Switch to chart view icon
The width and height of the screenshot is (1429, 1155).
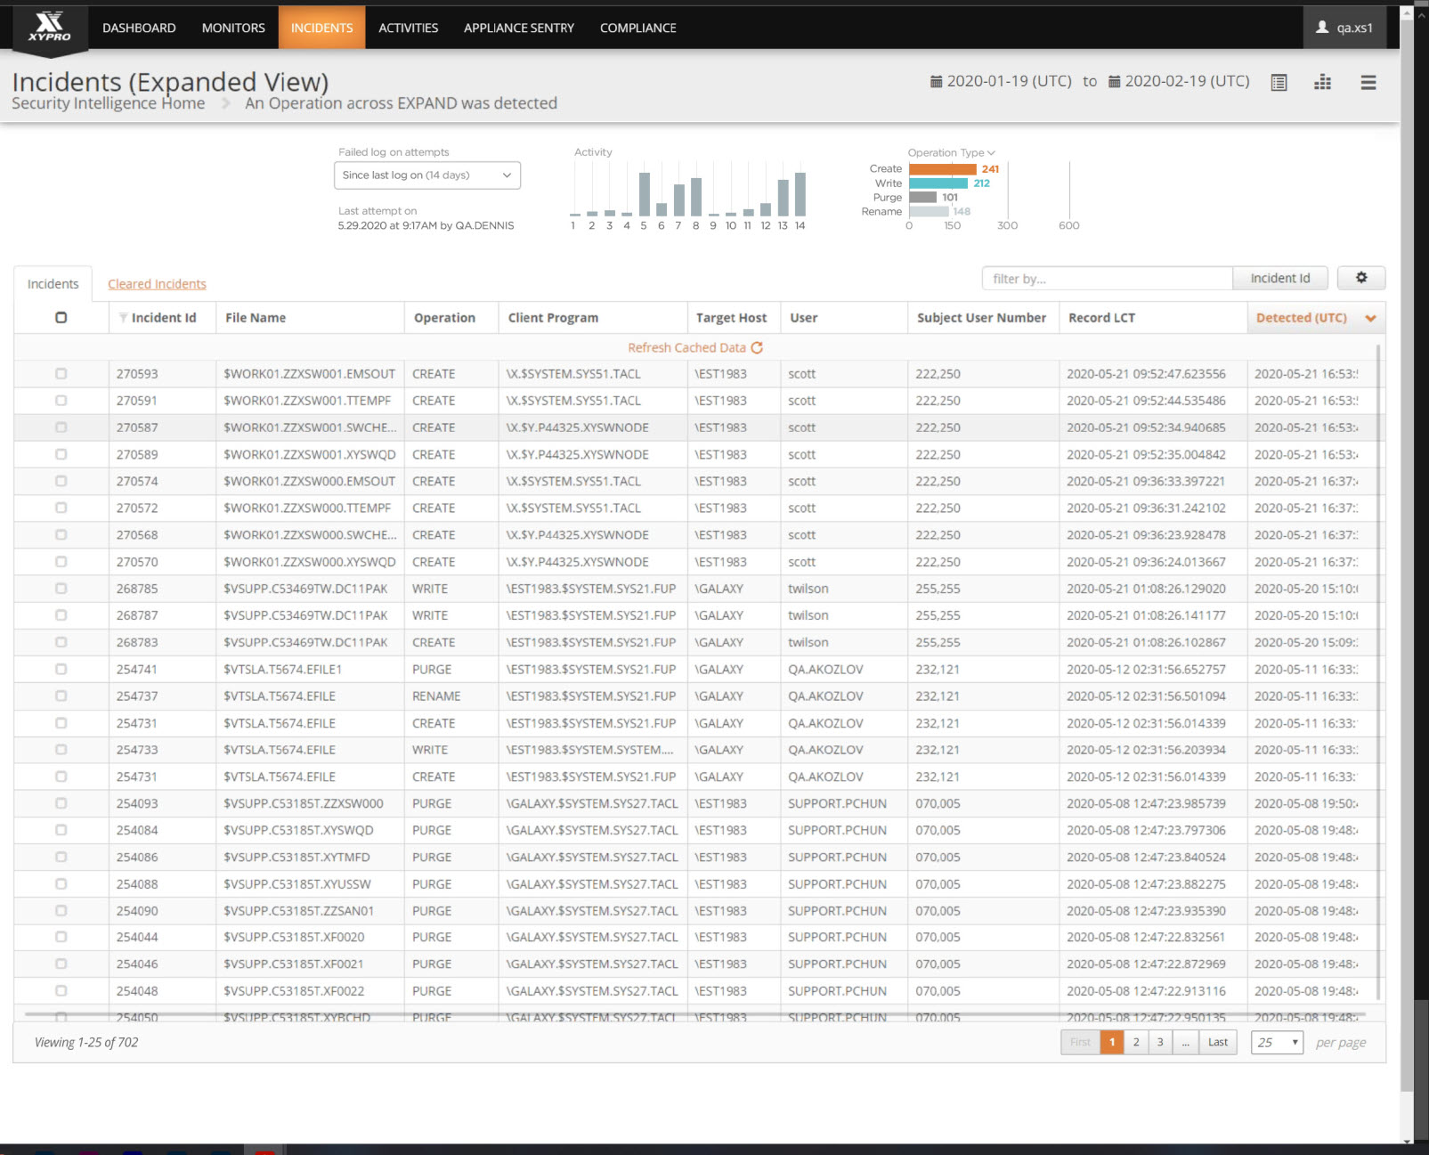click(1323, 82)
